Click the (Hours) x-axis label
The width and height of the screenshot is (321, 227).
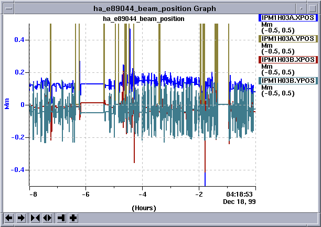(x=143, y=208)
